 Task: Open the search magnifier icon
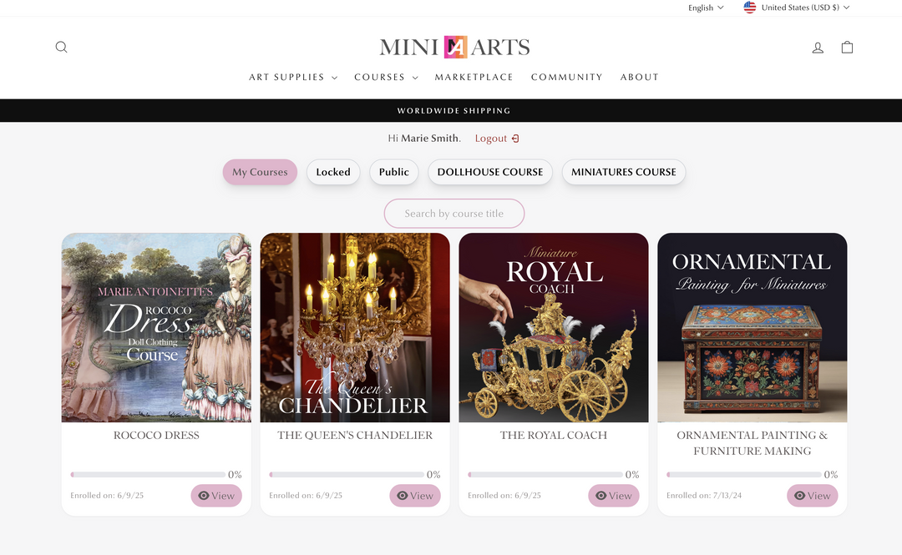point(61,48)
